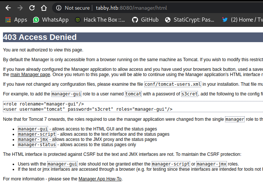Click the role rolename code line
Viewport: 263px width, 189px height.
click(44, 104)
